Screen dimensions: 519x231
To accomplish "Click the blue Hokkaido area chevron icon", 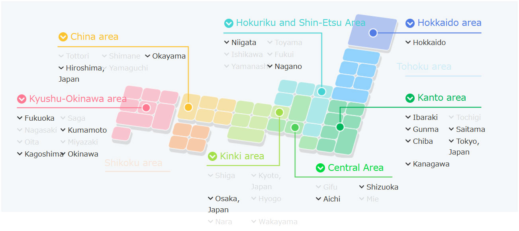I will [410, 23].
